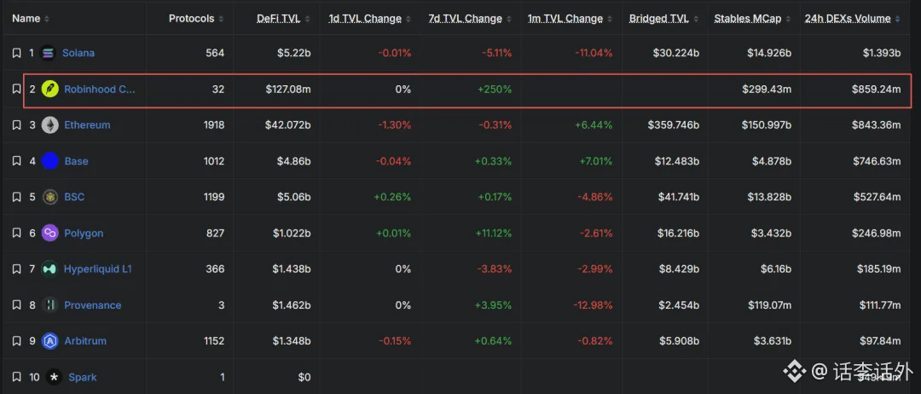Screen dimensions: 921x394
Task: Open the Hyperliquid L1 chain link
Action: (x=97, y=269)
